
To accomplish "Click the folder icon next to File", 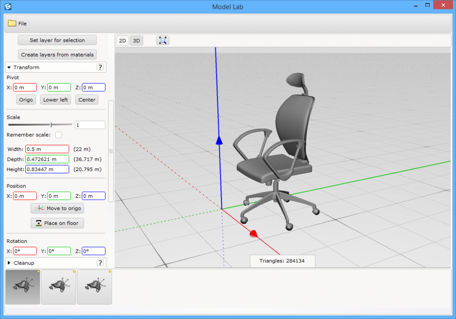I will click(11, 23).
